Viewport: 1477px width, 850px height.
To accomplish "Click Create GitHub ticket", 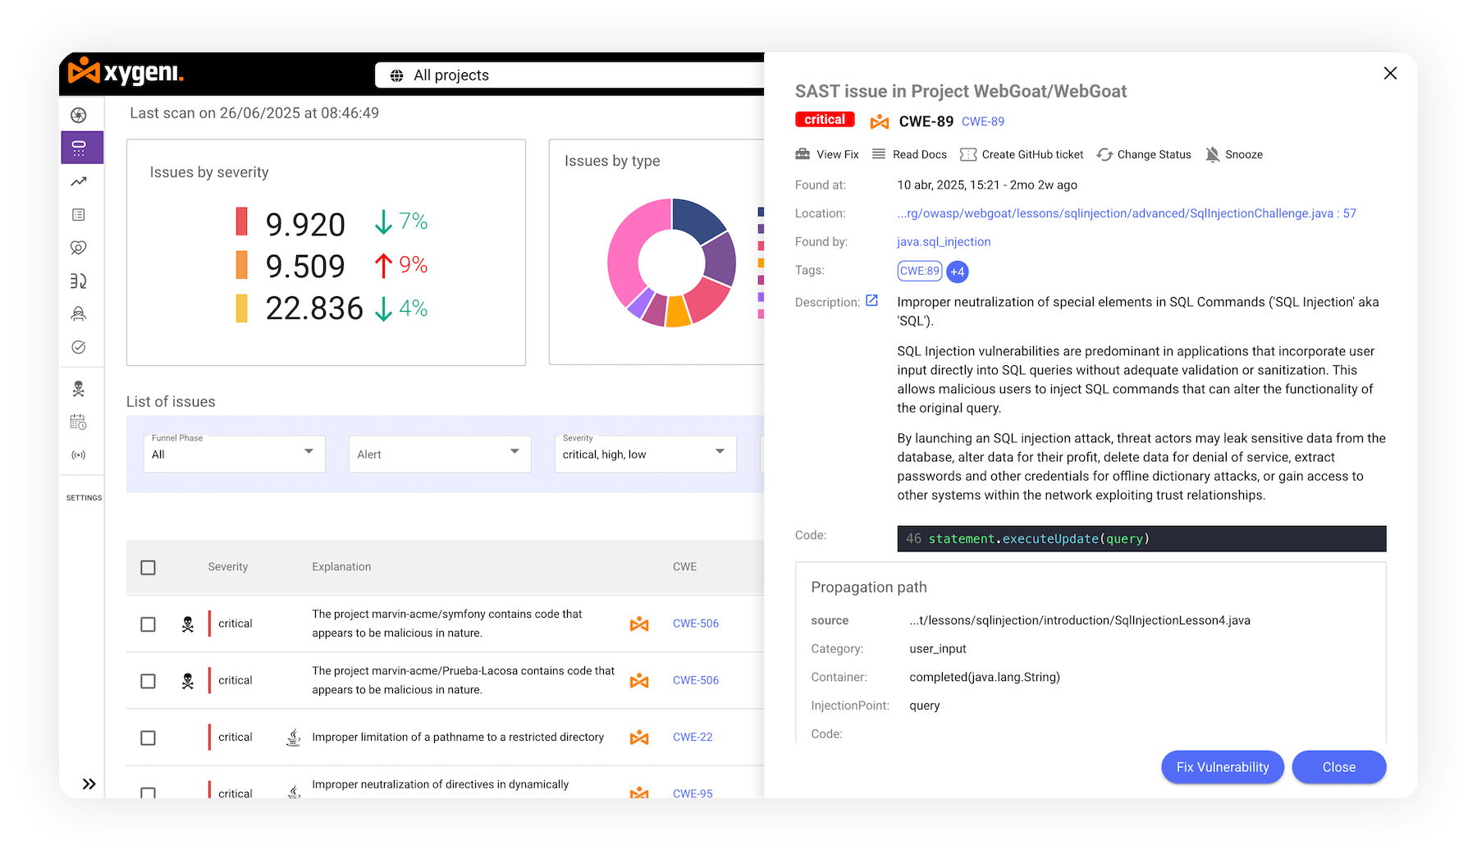I will pyautogui.click(x=1022, y=154).
